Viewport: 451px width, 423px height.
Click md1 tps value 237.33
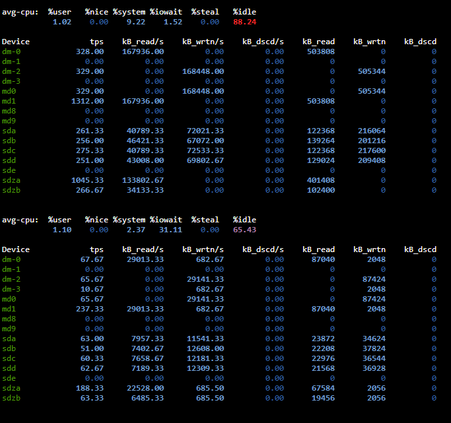pos(90,309)
